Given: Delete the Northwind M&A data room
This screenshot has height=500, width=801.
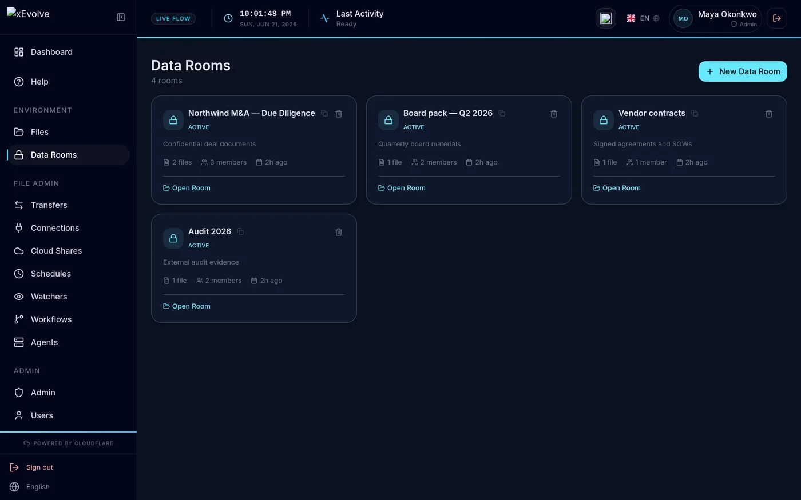Looking at the screenshot, I should click(339, 114).
